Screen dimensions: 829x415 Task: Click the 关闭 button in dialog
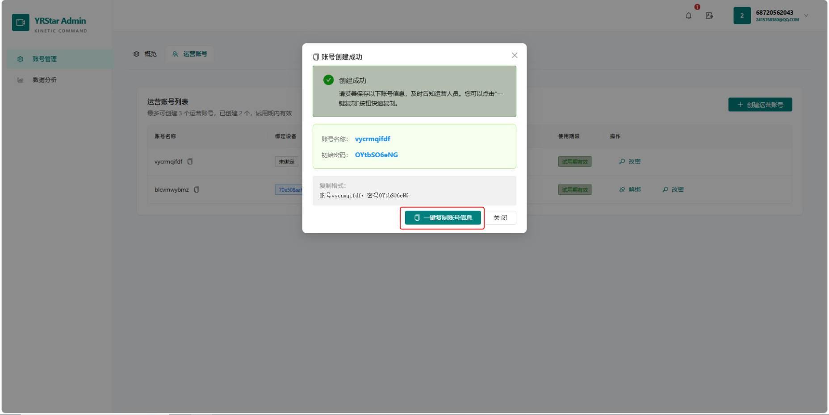[500, 218]
